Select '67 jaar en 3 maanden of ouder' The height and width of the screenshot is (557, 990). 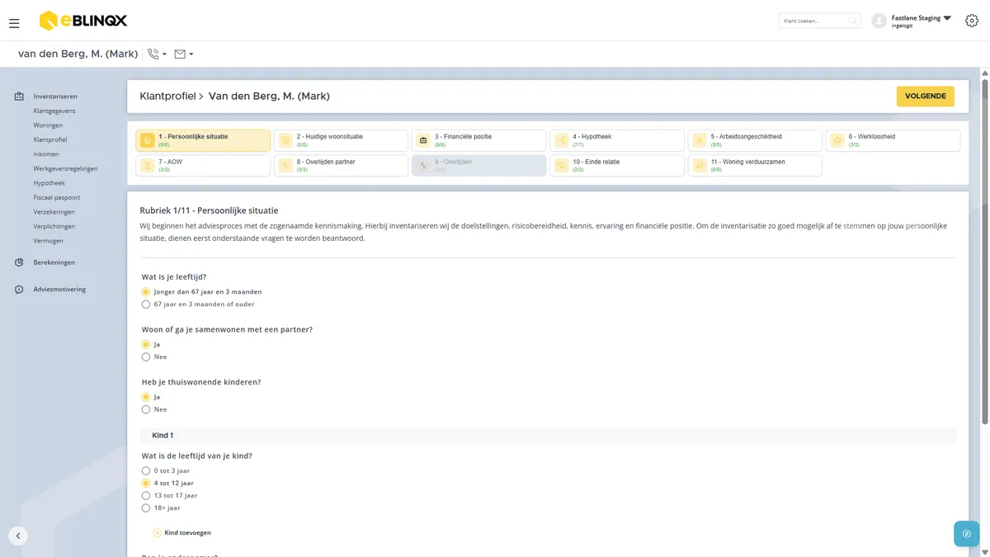pyautogui.click(x=146, y=304)
